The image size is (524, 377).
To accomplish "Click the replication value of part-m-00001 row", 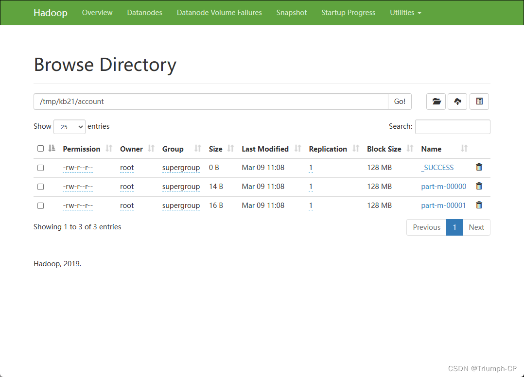I will click(311, 206).
